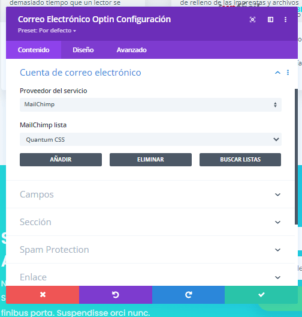Screen dimensions: 302x317
Task: Toggle the sidebar snap layout icon
Action: coord(270,20)
